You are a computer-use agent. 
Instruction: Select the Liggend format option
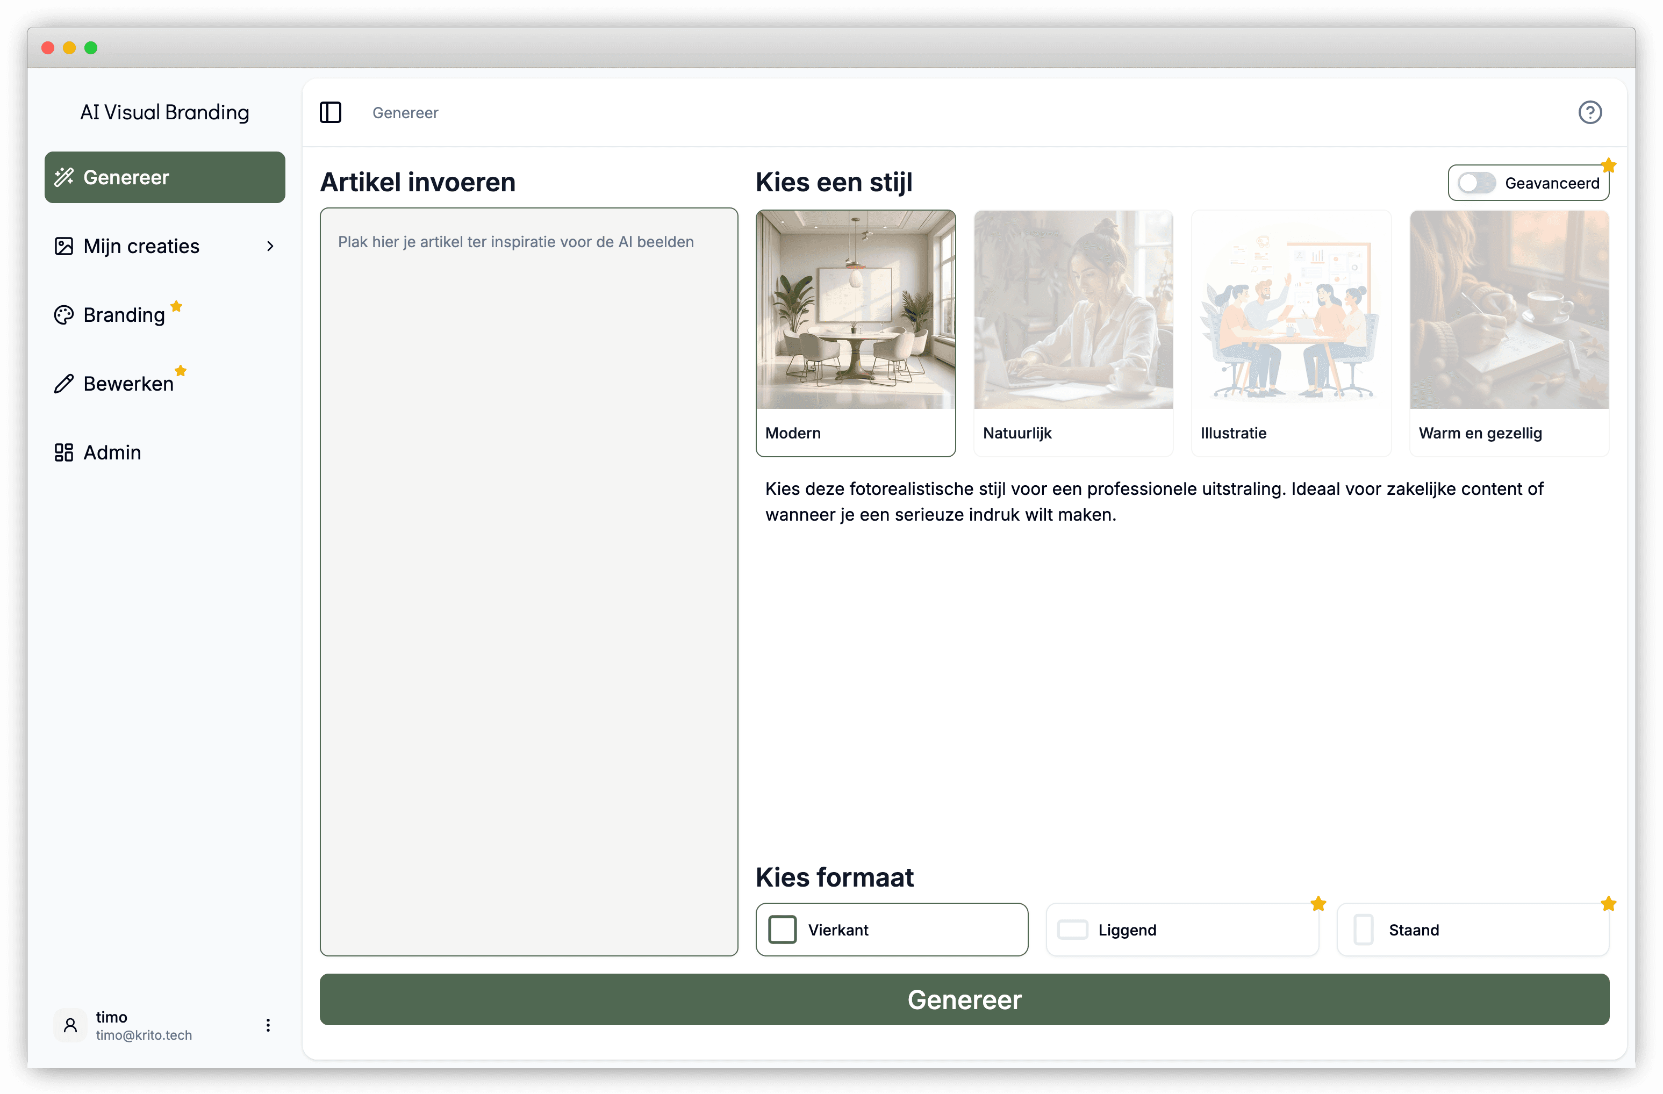click(1181, 929)
